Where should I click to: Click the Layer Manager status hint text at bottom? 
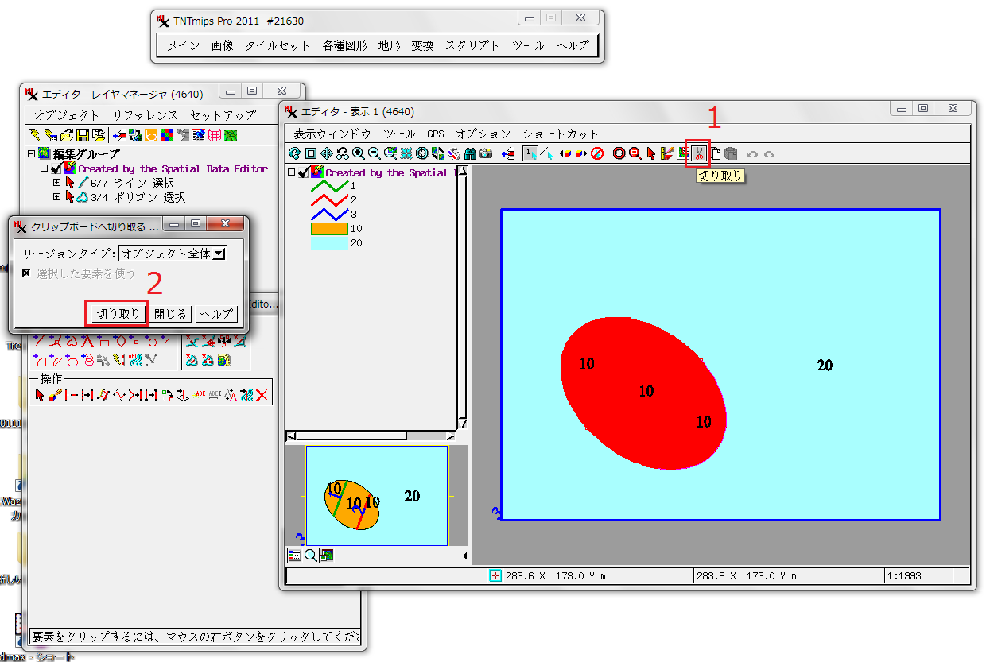click(195, 637)
